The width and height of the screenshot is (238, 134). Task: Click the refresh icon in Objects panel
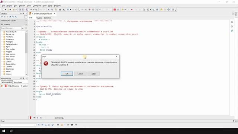tap(2, 17)
